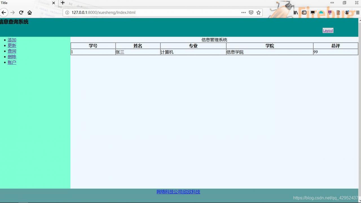Select the tab named Title
The image size is (361, 203).
coord(28,3)
